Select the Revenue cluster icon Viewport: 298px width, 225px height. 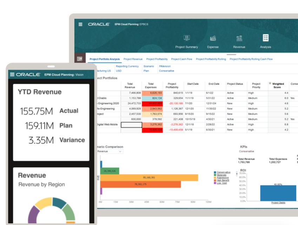[x=239, y=38]
